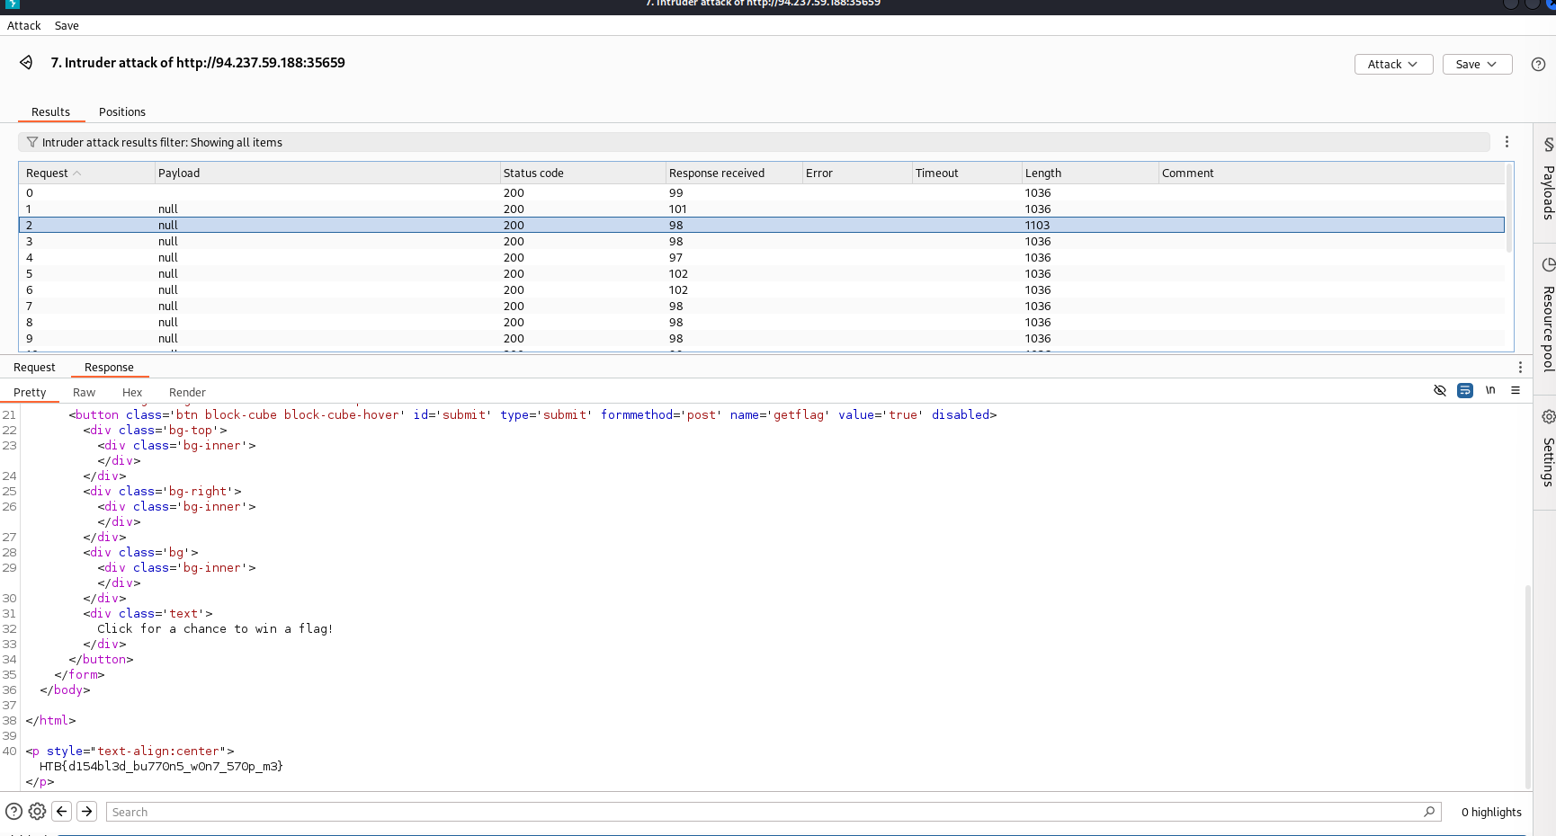Image resolution: width=1556 pixels, height=836 pixels.
Task: Expand the Save dropdown button
Action: [x=1477, y=65]
